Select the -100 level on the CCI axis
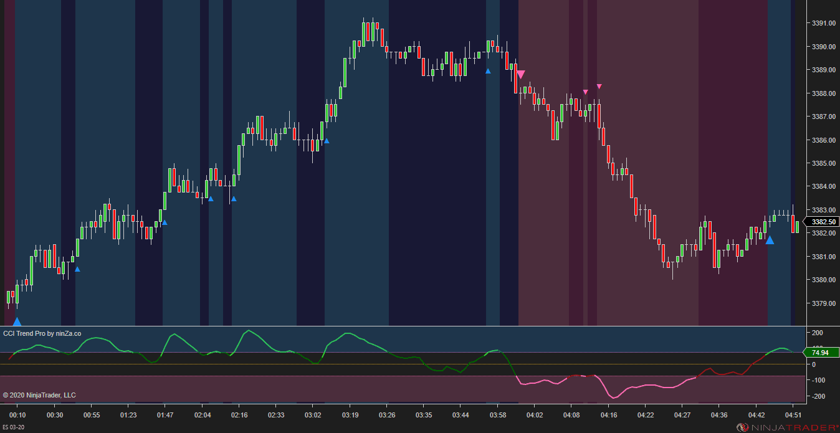Image resolution: width=840 pixels, height=433 pixels. pyautogui.click(x=818, y=380)
